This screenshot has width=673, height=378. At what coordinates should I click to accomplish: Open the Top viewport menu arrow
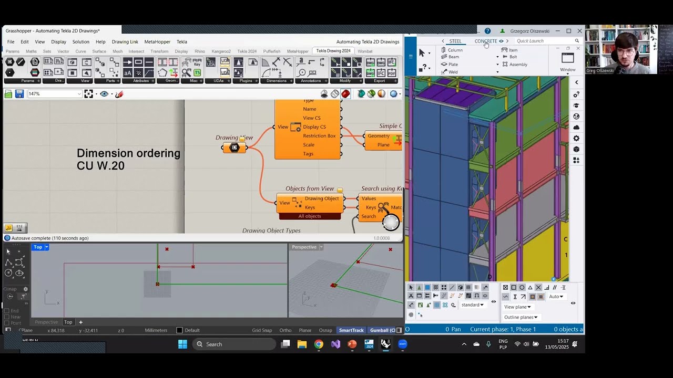pyautogui.click(x=47, y=247)
